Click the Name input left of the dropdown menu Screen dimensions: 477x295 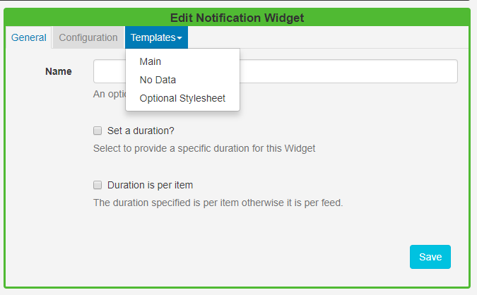point(110,71)
